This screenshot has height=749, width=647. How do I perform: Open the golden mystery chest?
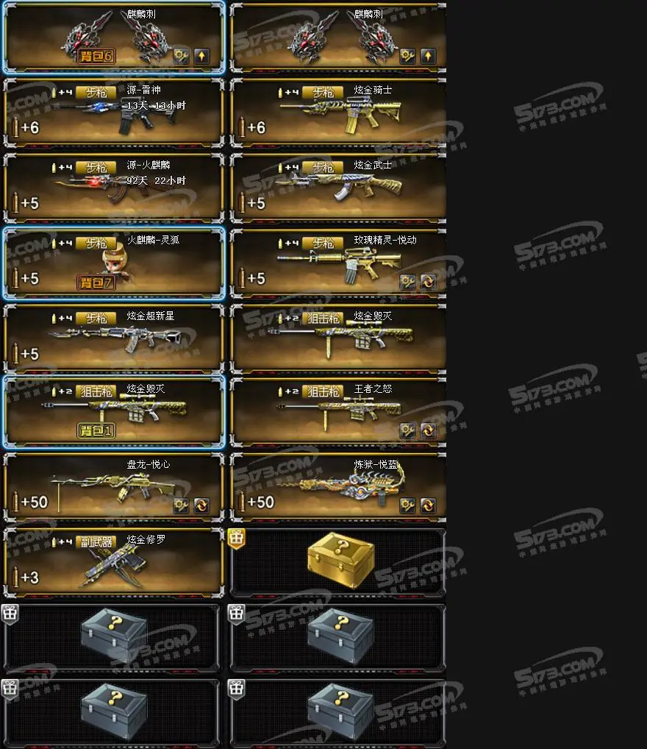point(341,561)
